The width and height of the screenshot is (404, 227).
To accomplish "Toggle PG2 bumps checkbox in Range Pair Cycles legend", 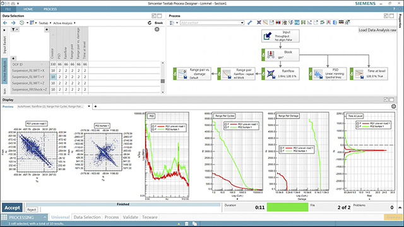I will coord(226,127).
